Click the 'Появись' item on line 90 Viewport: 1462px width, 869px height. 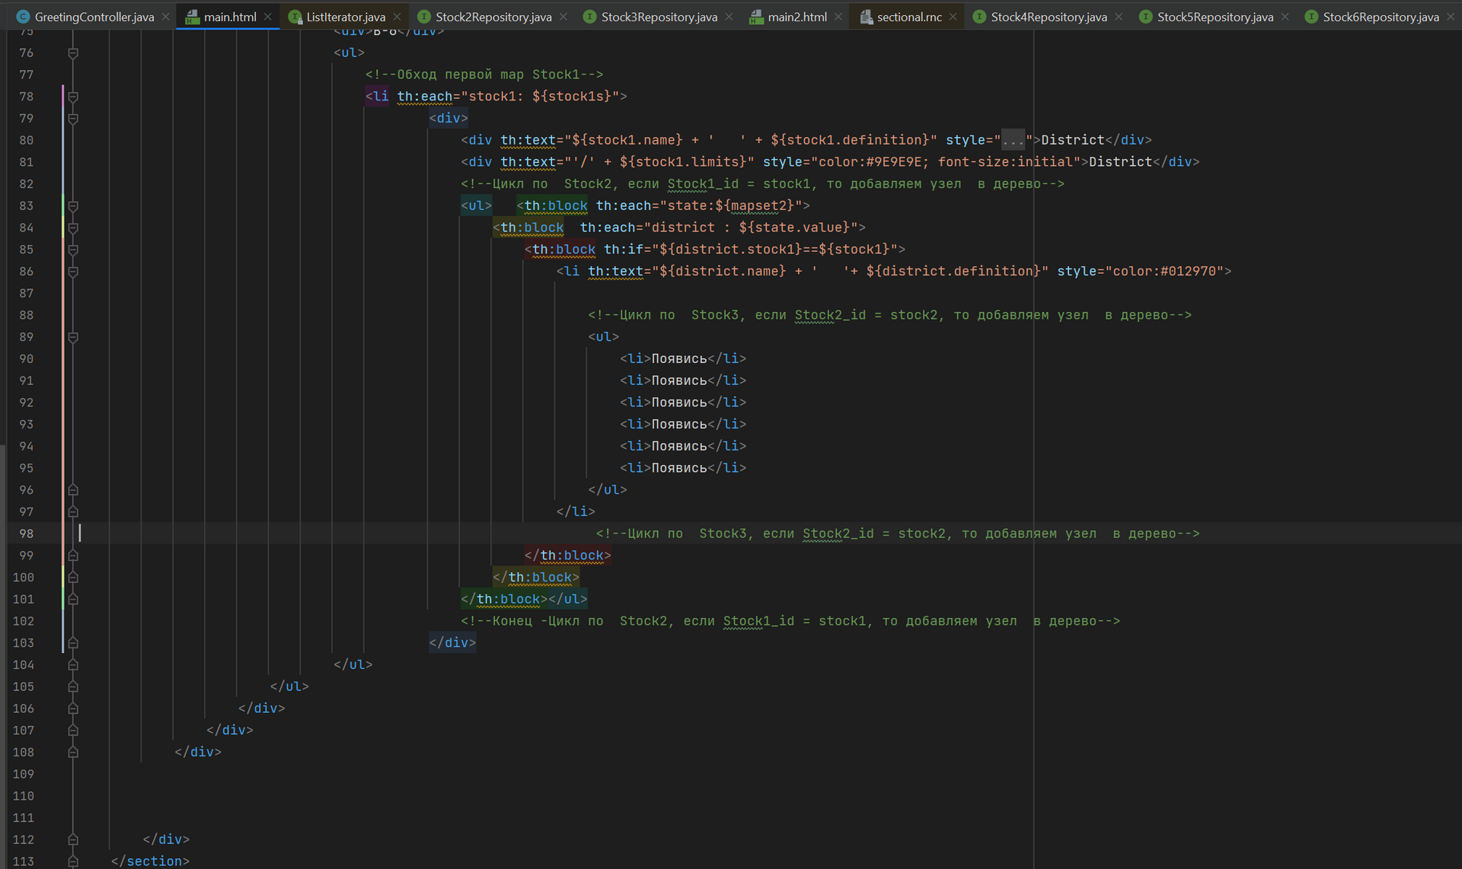coord(679,358)
